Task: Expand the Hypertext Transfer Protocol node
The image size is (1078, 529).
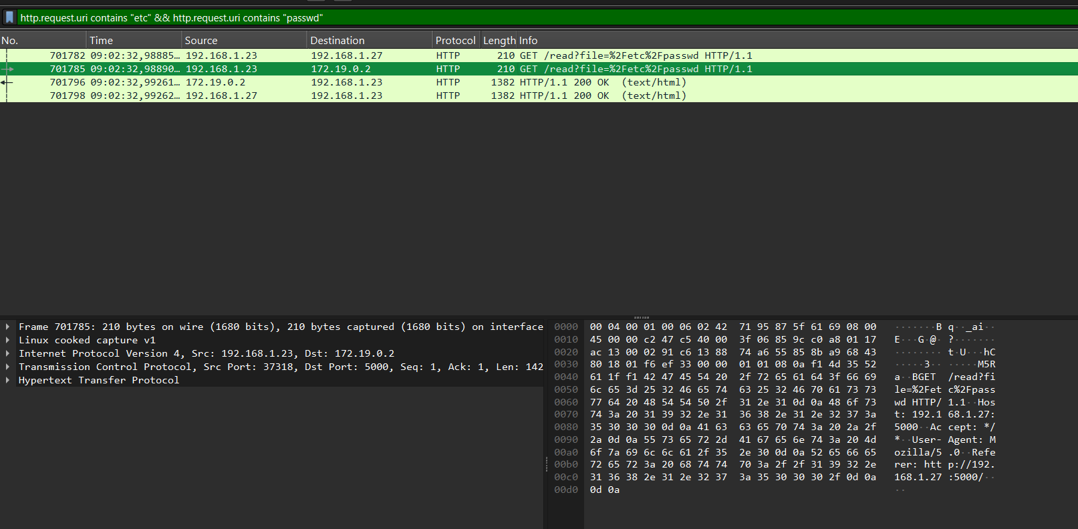Action: pos(7,380)
